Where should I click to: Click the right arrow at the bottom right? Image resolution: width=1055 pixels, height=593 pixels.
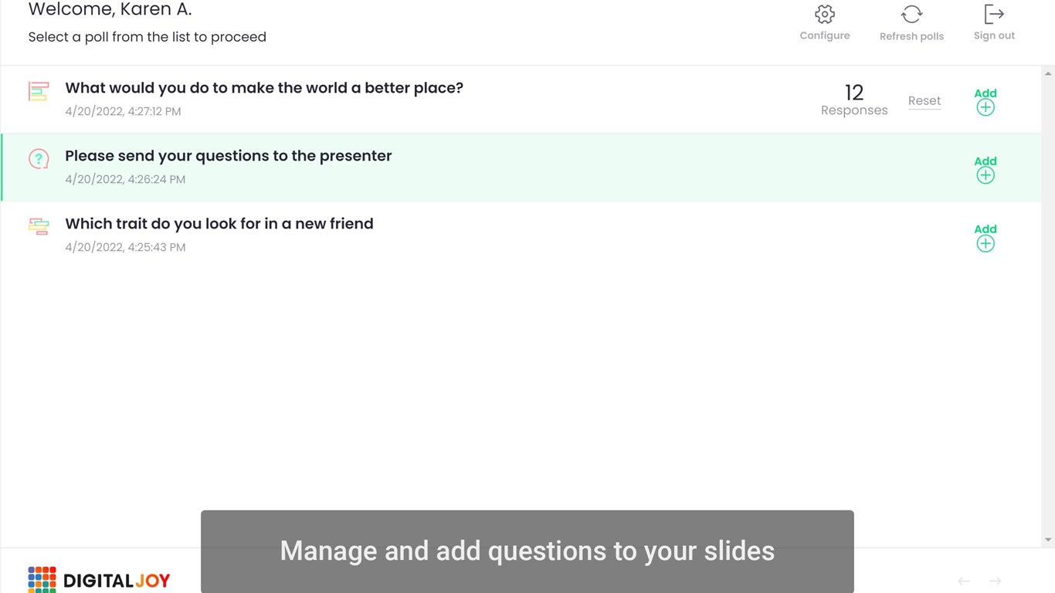point(995,581)
